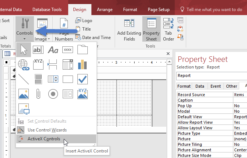Pick the Tab Control icon
This screenshot has height=158, width=247.
83,50
